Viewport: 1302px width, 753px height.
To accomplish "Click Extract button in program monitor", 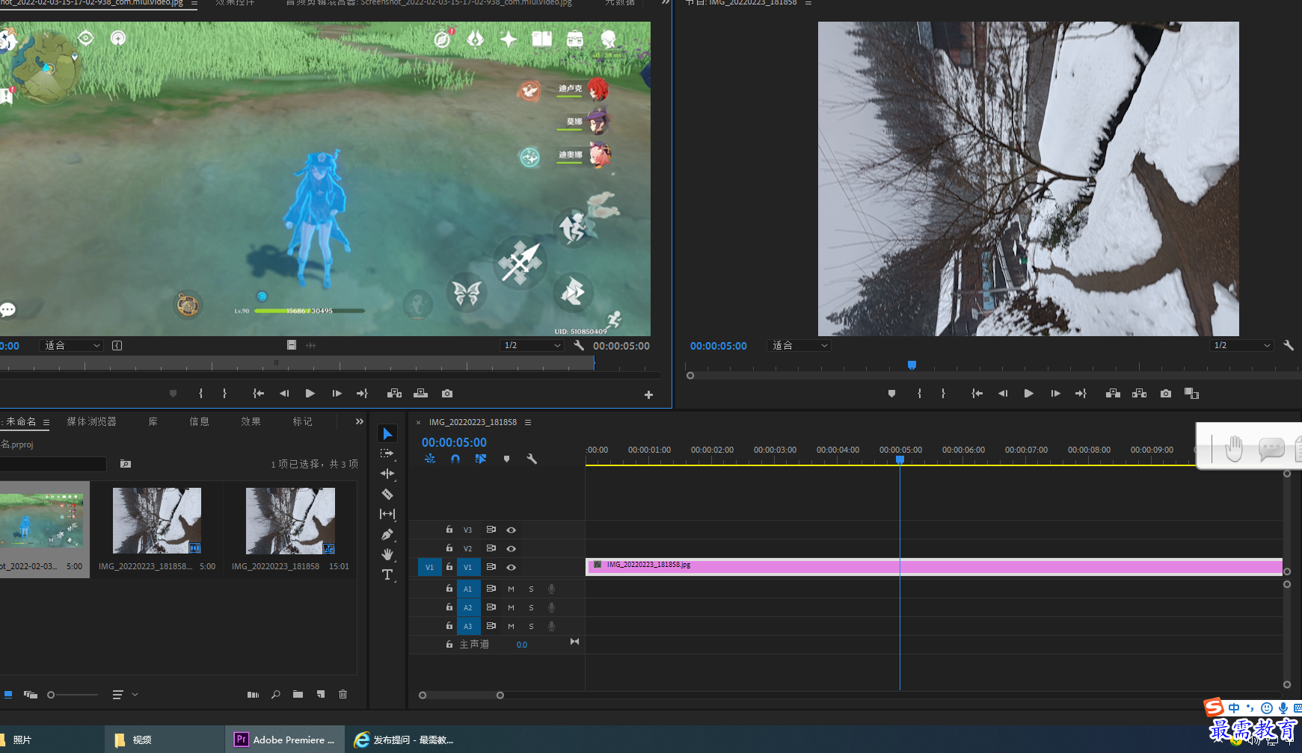I will (1140, 394).
